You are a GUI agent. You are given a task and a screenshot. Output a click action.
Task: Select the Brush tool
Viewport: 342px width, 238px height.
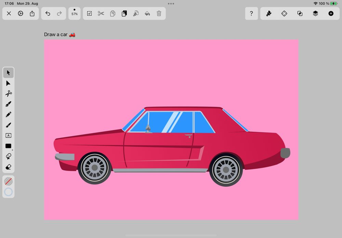pyautogui.click(x=8, y=125)
